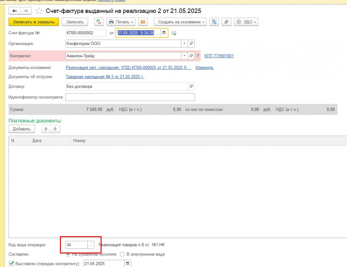The height and width of the screenshot is (267, 347).
Task: Click the invoice date field
Action: tap(139, 33)
